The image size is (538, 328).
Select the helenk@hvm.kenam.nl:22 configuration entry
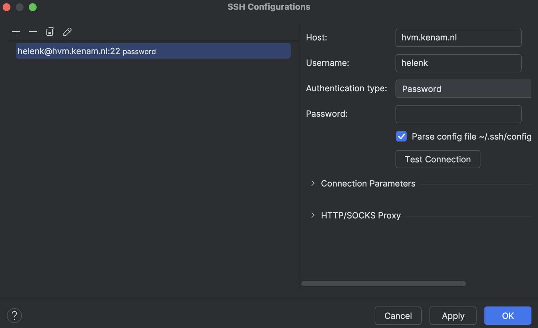point(153,51)
